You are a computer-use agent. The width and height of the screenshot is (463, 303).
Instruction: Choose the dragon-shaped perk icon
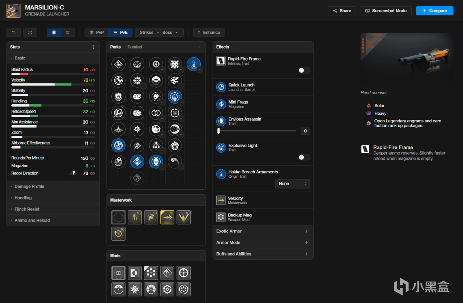(x=175, y=80)
